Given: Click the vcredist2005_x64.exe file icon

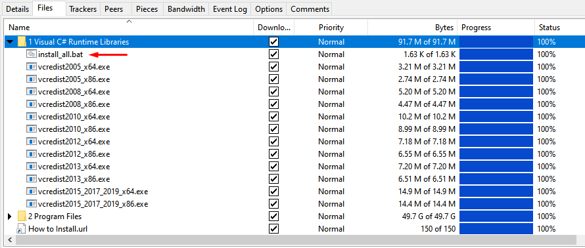Looking at the screenshot, I should pos(32,67).
